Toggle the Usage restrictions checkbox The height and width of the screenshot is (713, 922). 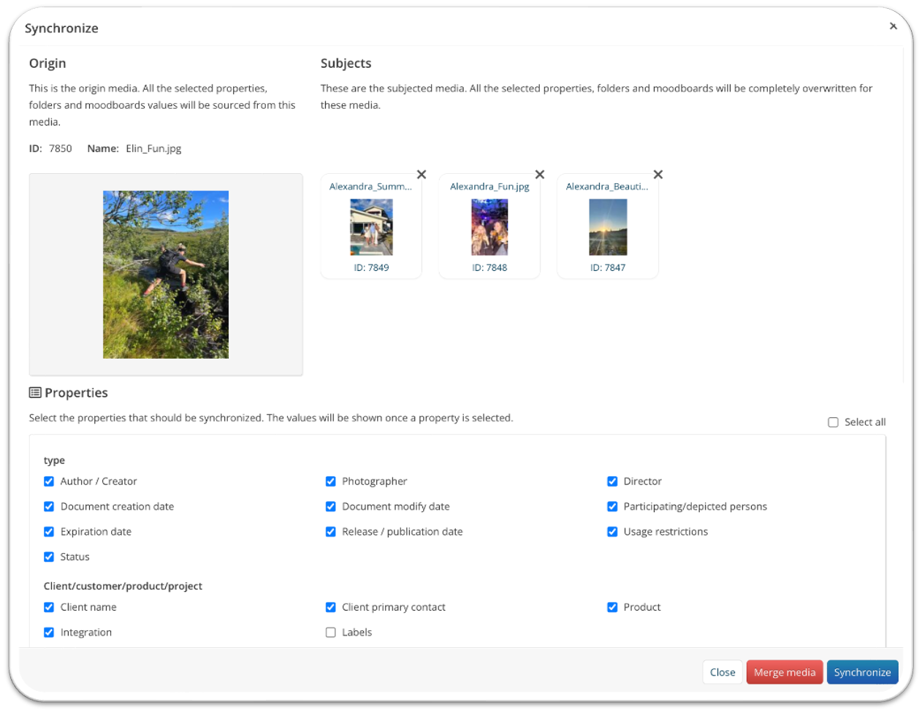612,532
